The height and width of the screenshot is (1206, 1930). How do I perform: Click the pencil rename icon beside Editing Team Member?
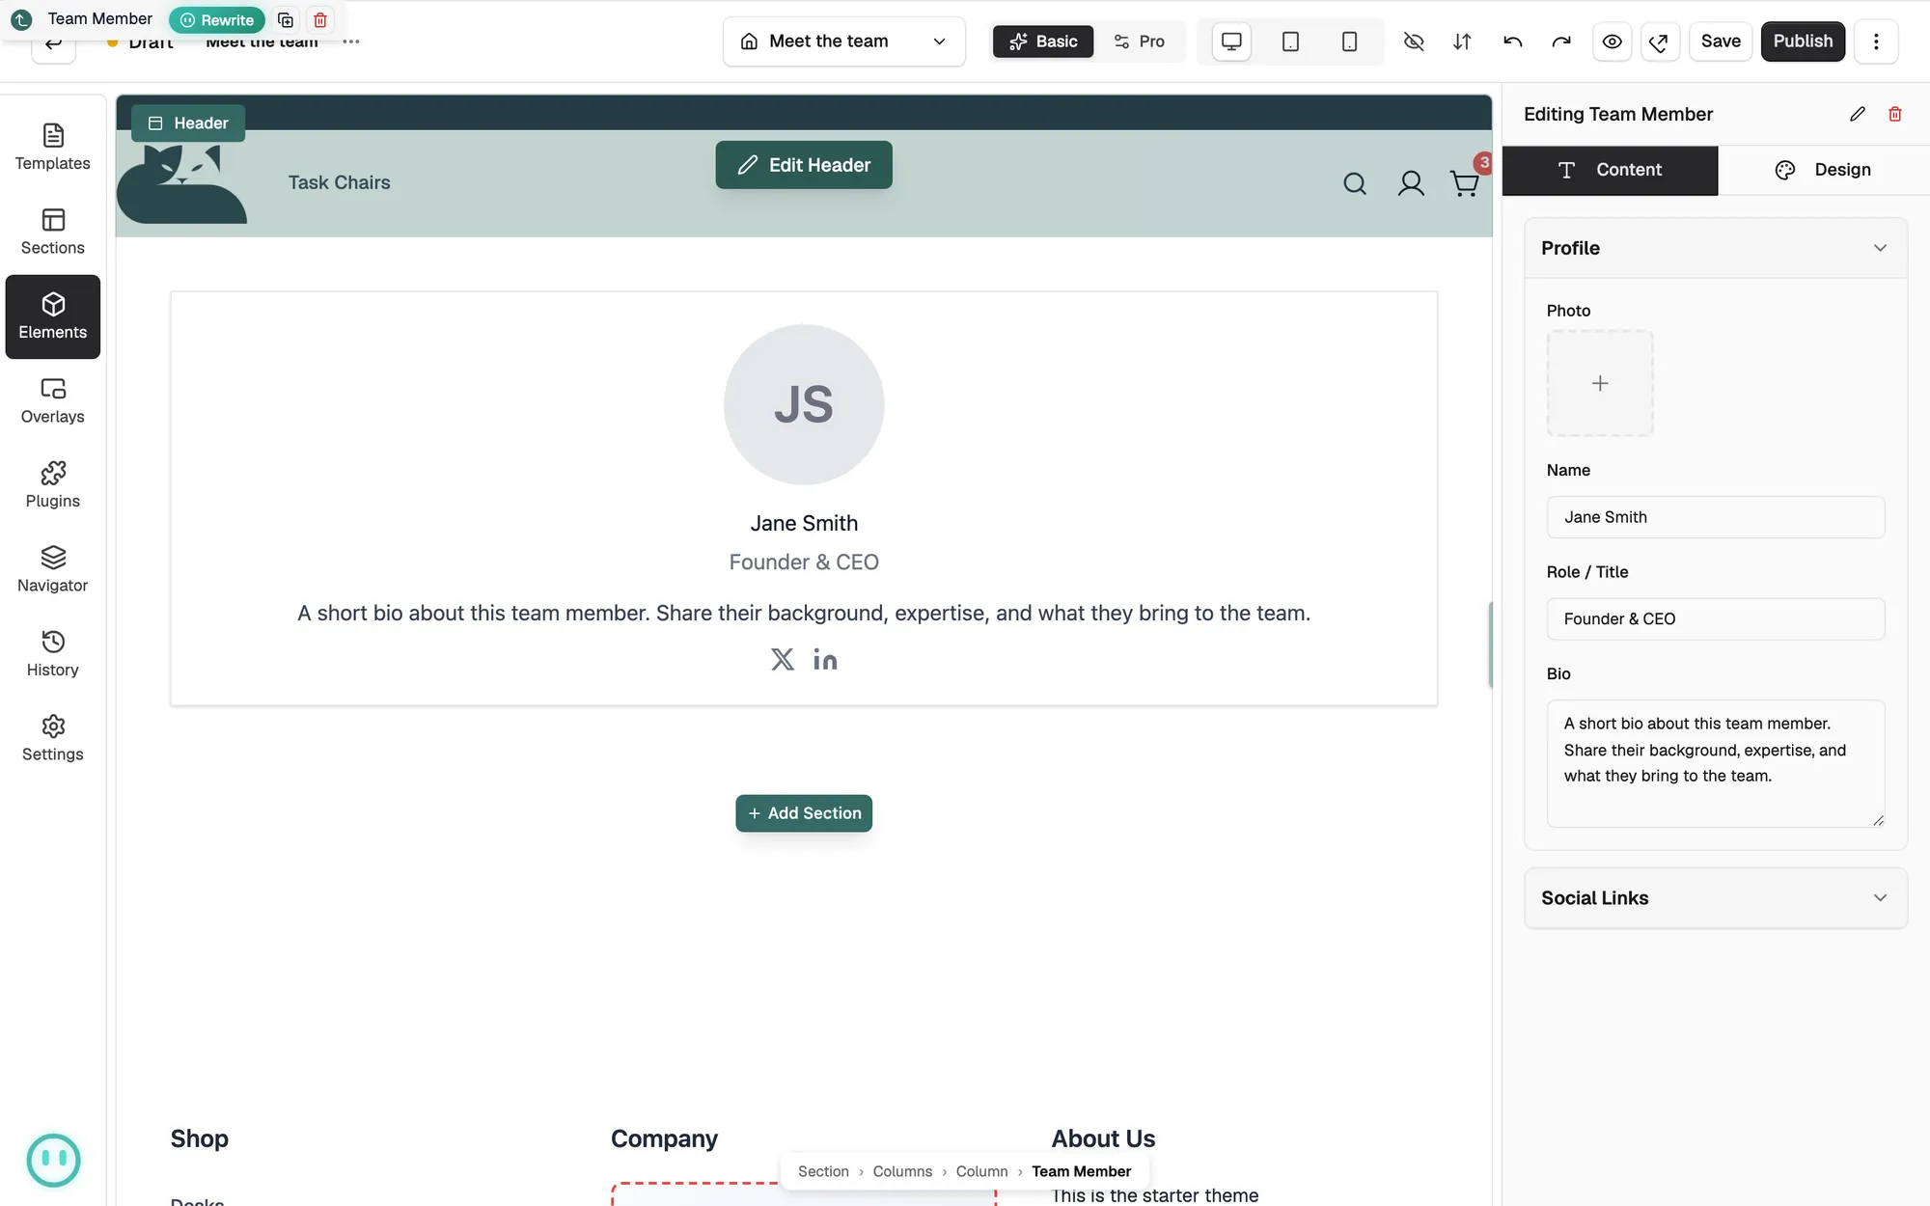click(1858, 114)
